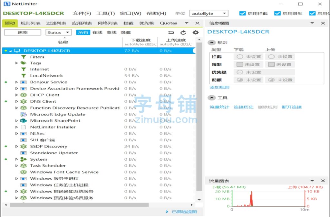Viewport: 330px width, 217px height.
Task: Toggle the 启用限制 checkbox
Action: [x=277, y=14]
